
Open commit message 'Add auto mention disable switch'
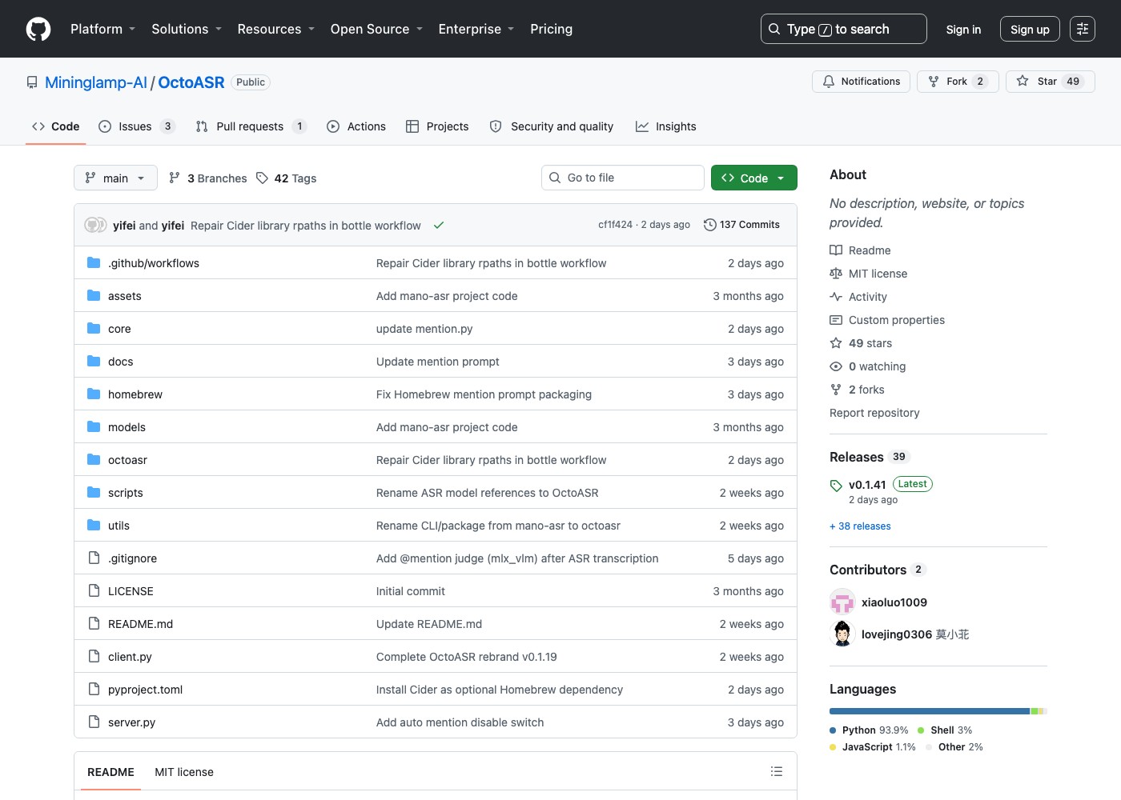point(460,722)
